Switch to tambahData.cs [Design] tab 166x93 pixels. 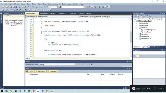(47, 13)
